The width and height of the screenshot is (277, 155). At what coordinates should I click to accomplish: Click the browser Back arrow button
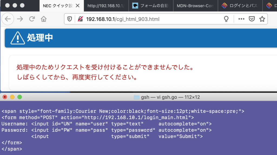coord(8,19)
